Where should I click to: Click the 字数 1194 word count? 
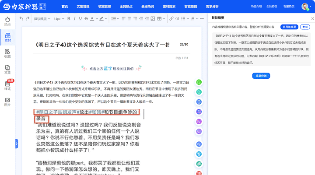tap(182, 58)
